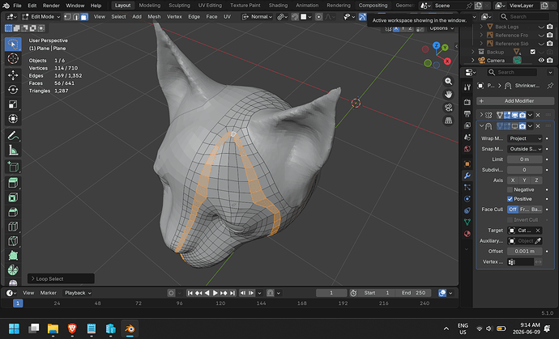Open the Playback dropdown in timeline
The height and width of the screenshot is (339, 559).
(77, 293)
